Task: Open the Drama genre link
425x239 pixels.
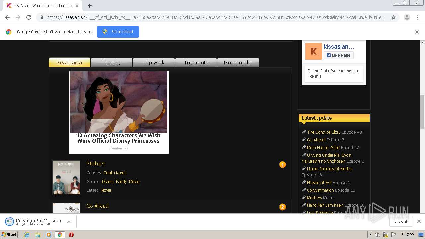Action: click(108, 181)
